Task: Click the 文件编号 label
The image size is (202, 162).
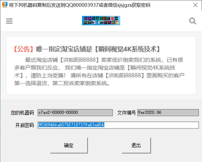Action: point(126,113)
